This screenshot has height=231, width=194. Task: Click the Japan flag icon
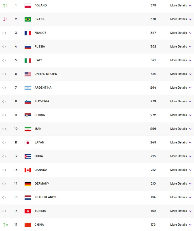coord(28,143)
